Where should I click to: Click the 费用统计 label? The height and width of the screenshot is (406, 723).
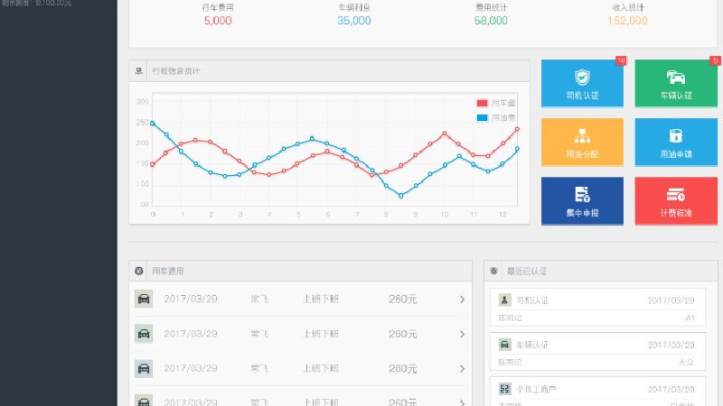[491, 7]
